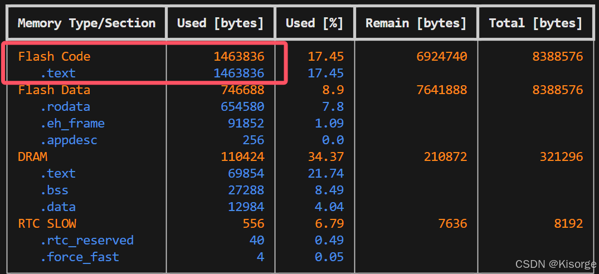This screenshot has width=599, height=274.
Task: Click the 69854 DRAM .text bytes
Action: pyautogui.click(x=246, y=173)
